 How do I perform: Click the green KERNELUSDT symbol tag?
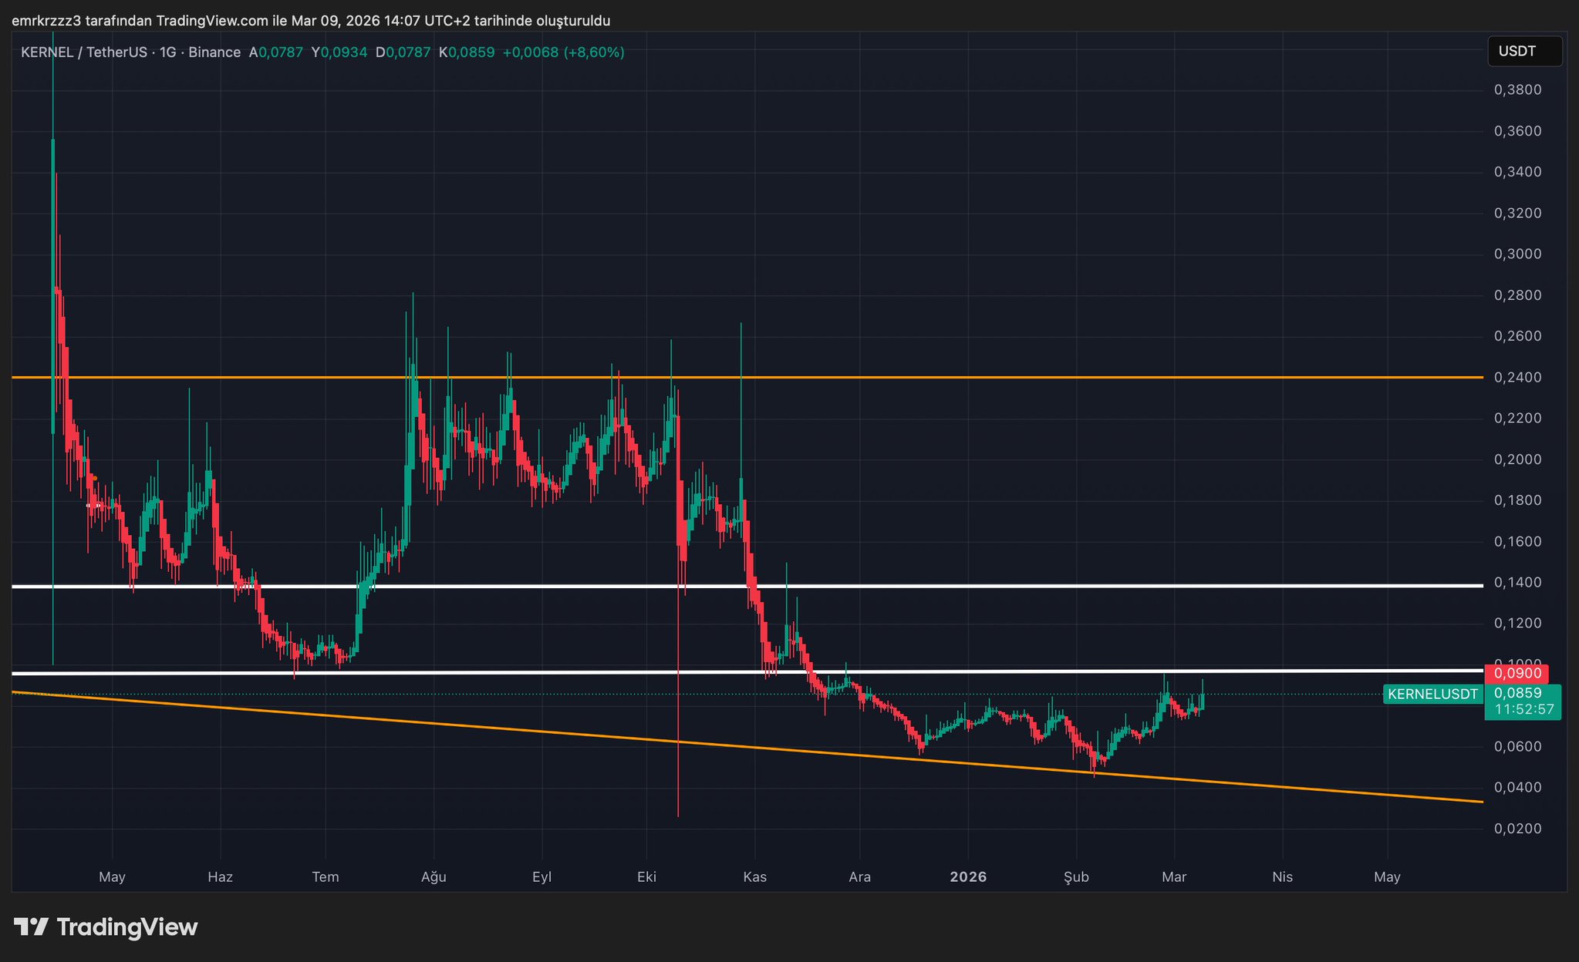pyautogui.click(x=1432, y=694)
